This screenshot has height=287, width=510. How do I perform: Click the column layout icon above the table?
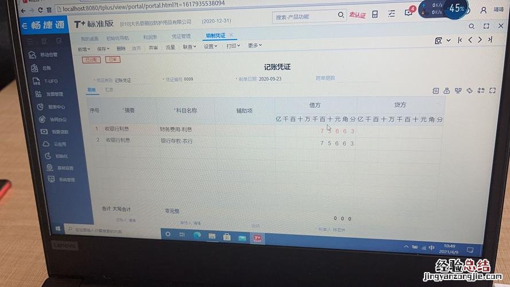coord(458,91)
